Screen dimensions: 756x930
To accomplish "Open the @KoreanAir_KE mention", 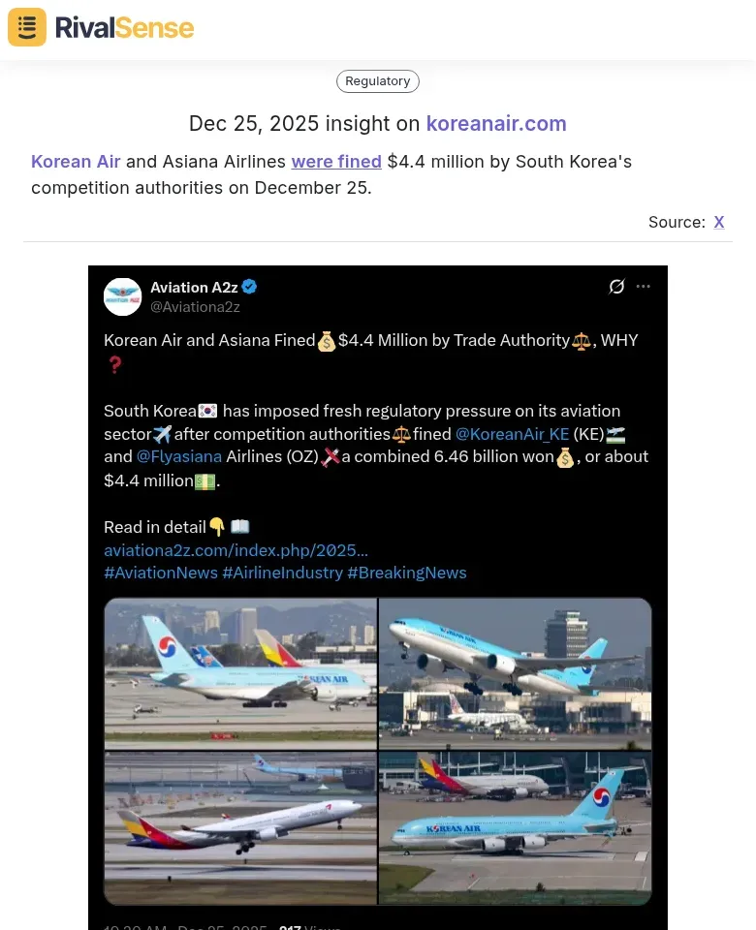I will 512,434.
